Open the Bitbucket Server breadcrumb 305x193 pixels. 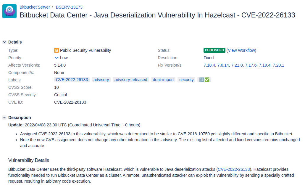pos(35,7)
